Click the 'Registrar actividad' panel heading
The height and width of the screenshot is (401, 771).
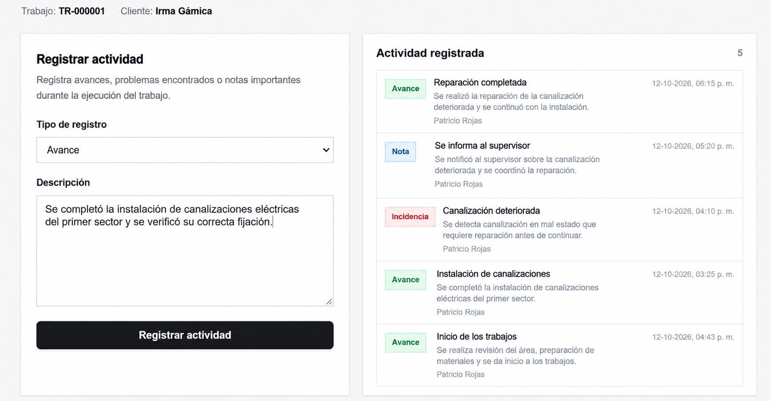90,59
